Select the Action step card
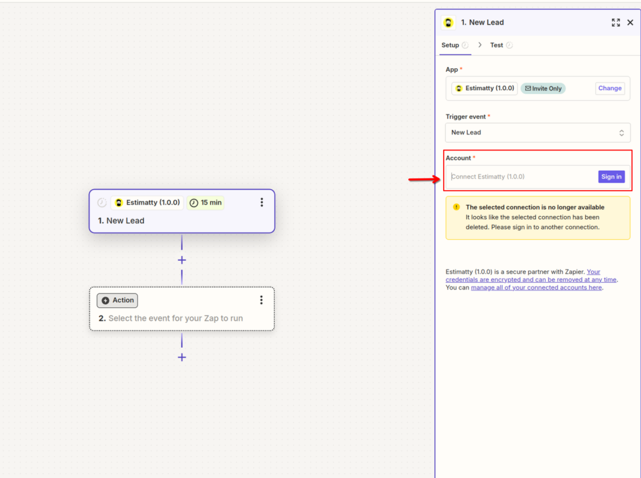Viewport: 641px width, 478px height. pyautogui.click(x=182, y=309)
